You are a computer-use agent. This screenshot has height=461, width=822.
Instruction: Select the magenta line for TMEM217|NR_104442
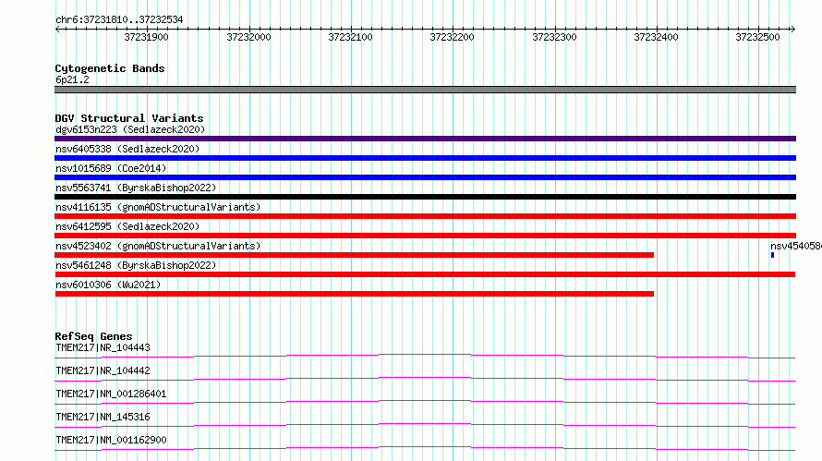click(425, 379)
